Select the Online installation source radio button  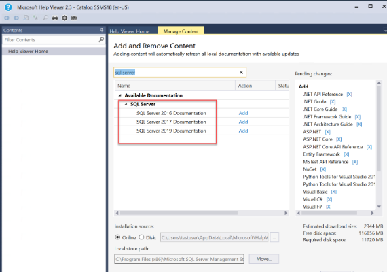pyautogui.click(x=117, y=237)
